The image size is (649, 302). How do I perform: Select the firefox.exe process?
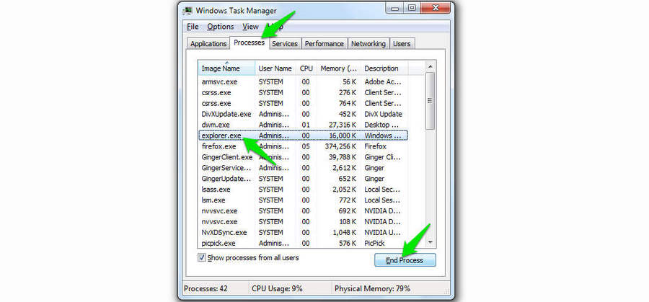303,146
